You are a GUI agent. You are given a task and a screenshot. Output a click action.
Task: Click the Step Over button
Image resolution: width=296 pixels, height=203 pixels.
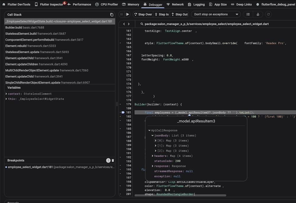(x=142, y=14)
